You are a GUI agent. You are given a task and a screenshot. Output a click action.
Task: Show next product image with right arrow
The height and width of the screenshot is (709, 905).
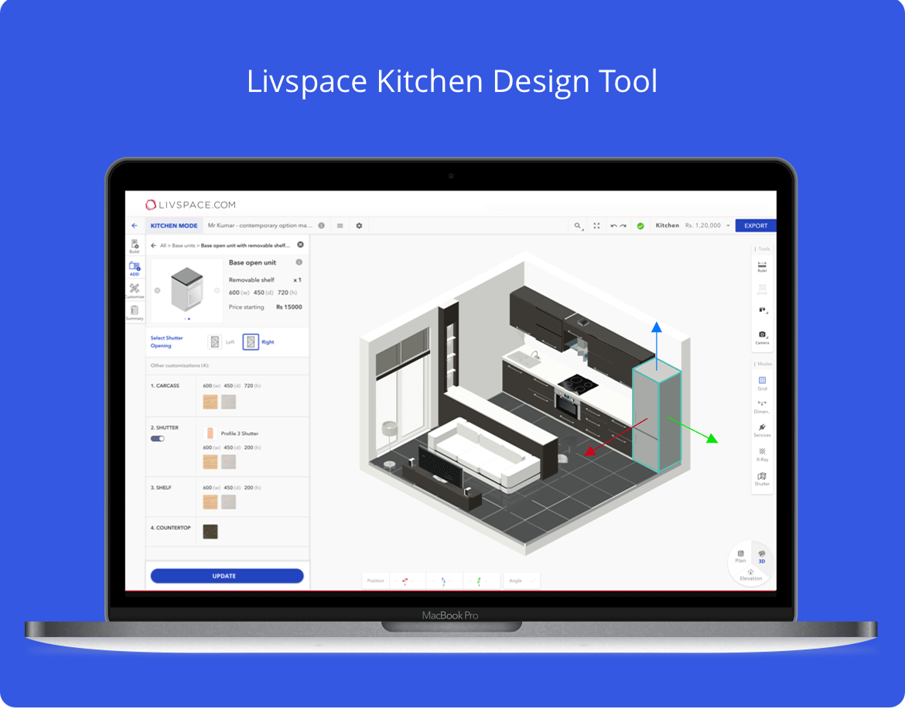click(217, 290)
